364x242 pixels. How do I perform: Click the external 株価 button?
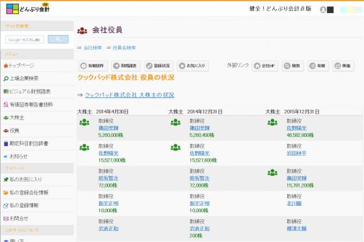[x=343, y=66]
